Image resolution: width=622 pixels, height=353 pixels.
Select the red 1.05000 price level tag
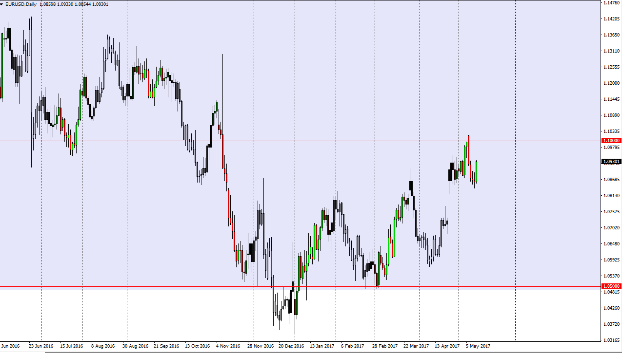610,286
